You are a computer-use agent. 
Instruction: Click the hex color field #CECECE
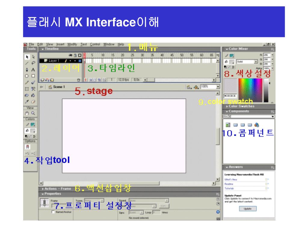point(230,96)
